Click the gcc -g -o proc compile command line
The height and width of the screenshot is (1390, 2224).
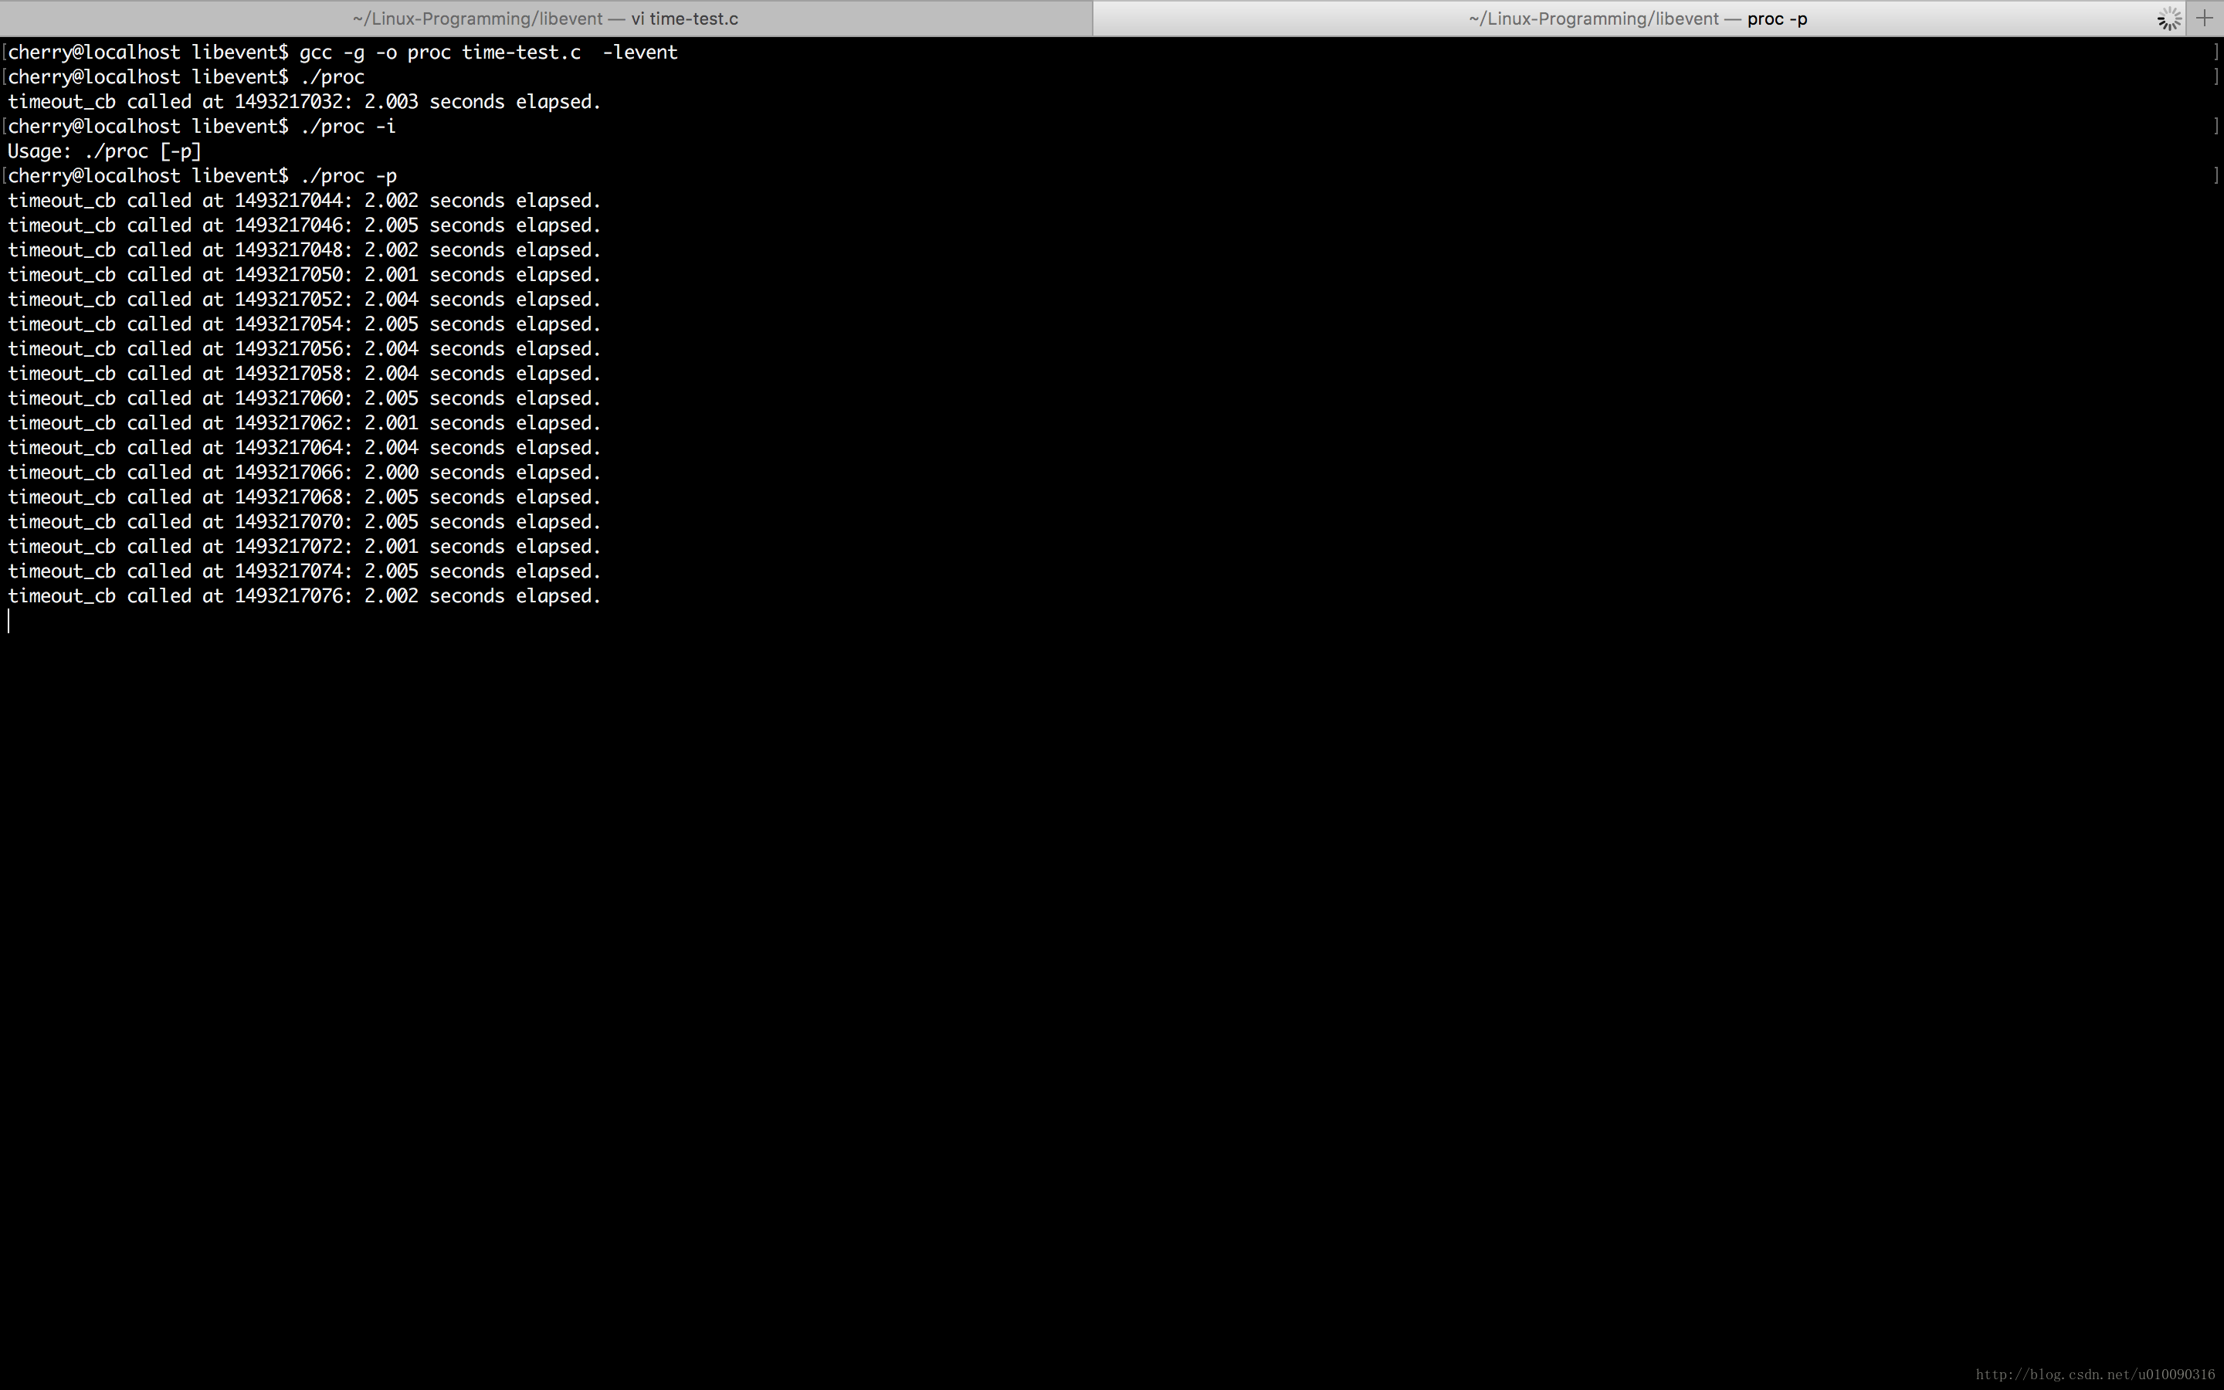point(343,53)
